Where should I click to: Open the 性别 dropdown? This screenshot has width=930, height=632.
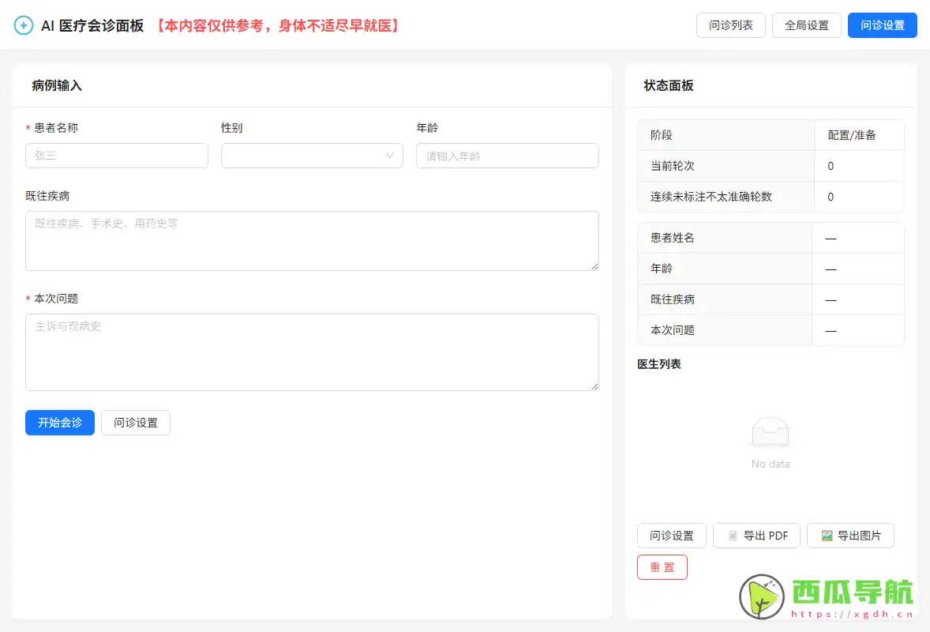[312, 156]
